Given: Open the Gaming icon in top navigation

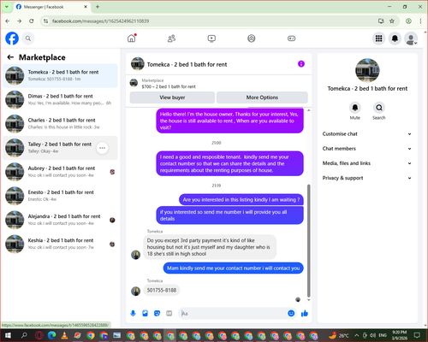Looking at the screenshot, I should (x=291, y=38).
